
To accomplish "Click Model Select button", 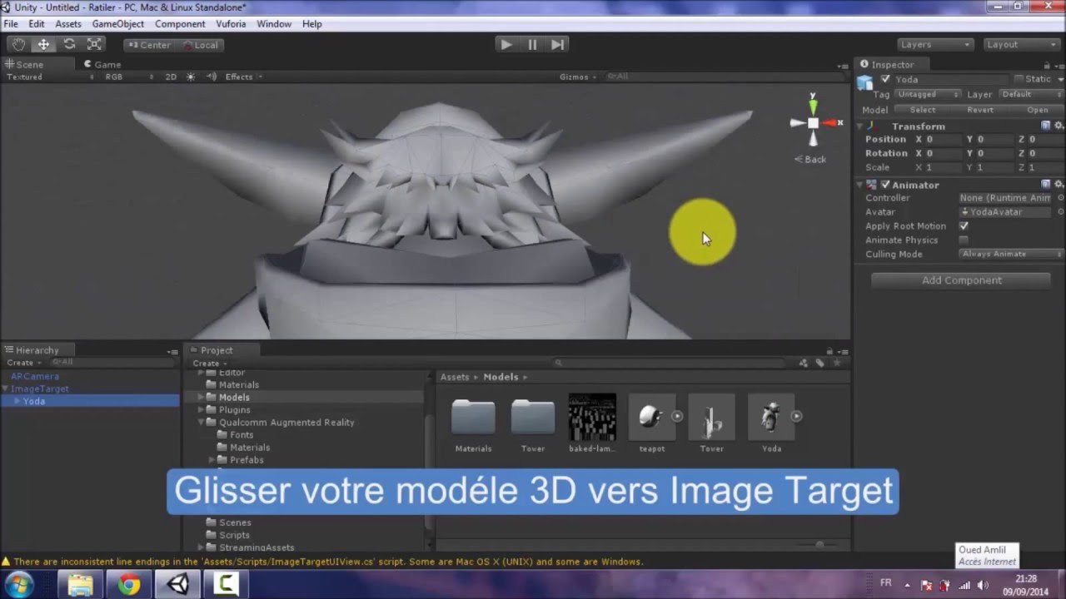I will click(x=923, y=110).
